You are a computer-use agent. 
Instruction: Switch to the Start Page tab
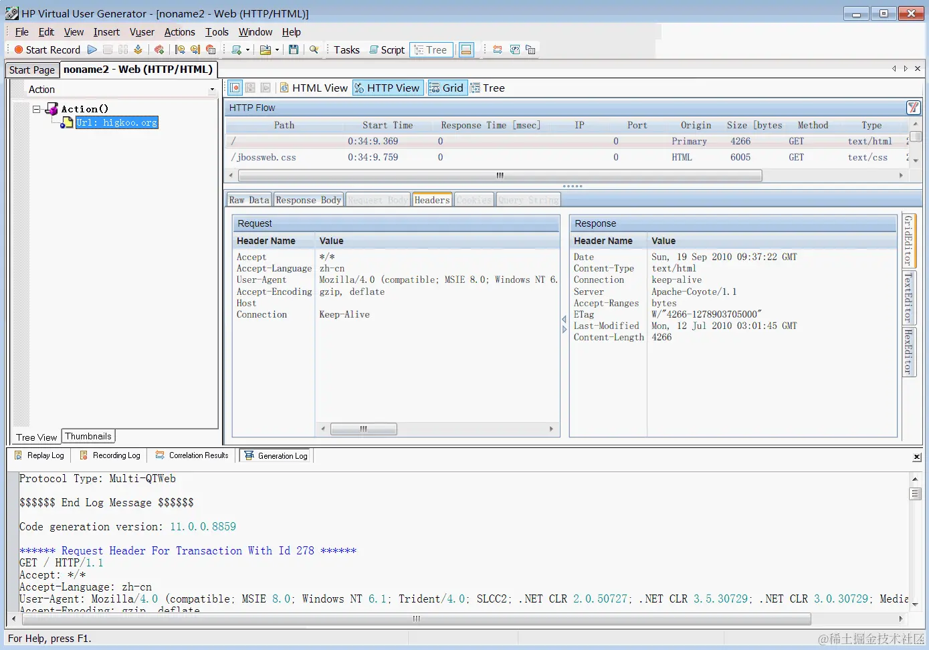tap(32, 70)
